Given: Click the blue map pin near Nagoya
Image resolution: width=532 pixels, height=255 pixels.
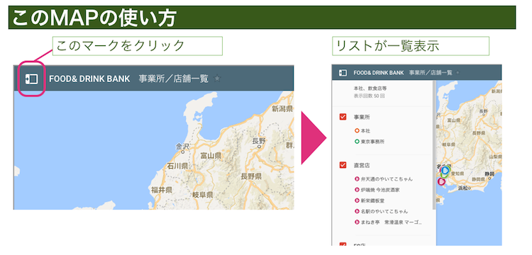Looking at the screenshot, I should (445, 171).
